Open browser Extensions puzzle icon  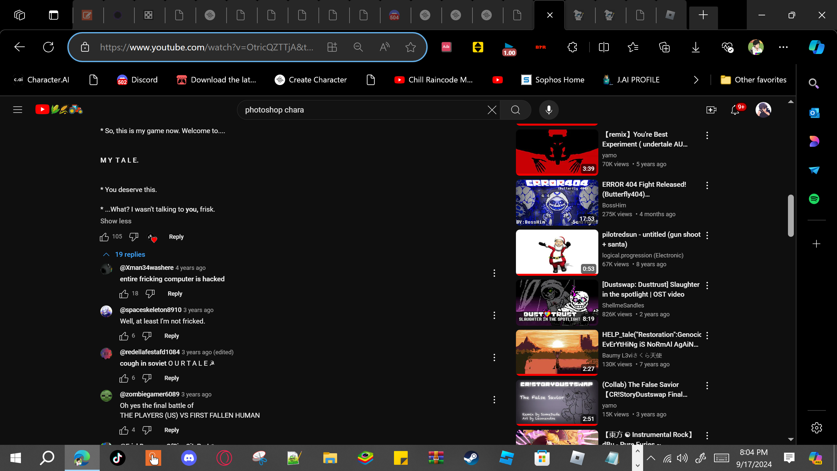coord(572,47)
